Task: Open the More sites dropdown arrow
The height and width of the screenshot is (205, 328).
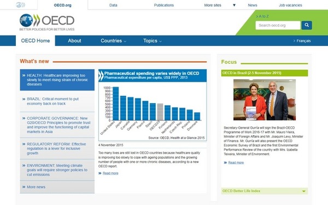Action: (x=235, y=5)
